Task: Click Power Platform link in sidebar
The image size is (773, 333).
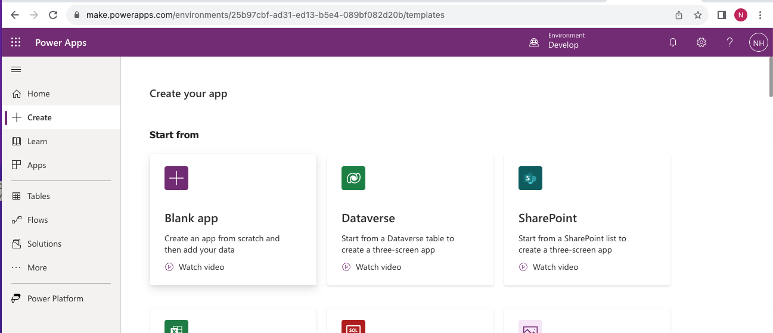Action: coord(55,298)
